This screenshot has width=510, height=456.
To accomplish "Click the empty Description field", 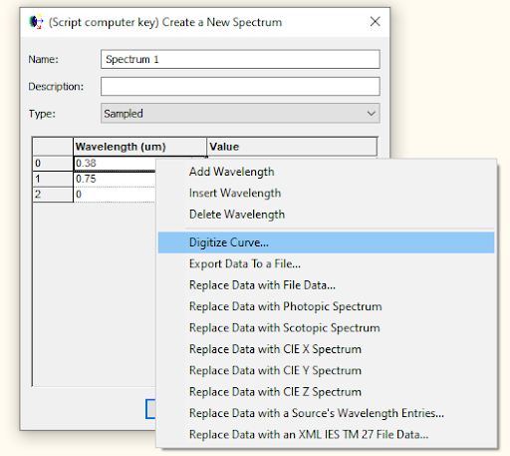I will point(240,87).
